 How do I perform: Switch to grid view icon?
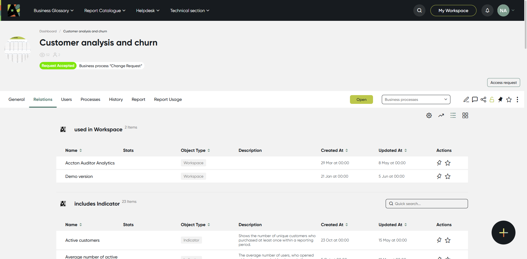click(x=465, y=115)
